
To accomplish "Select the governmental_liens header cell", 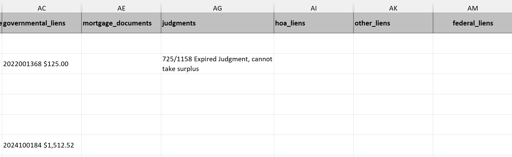I will point(42,23).
